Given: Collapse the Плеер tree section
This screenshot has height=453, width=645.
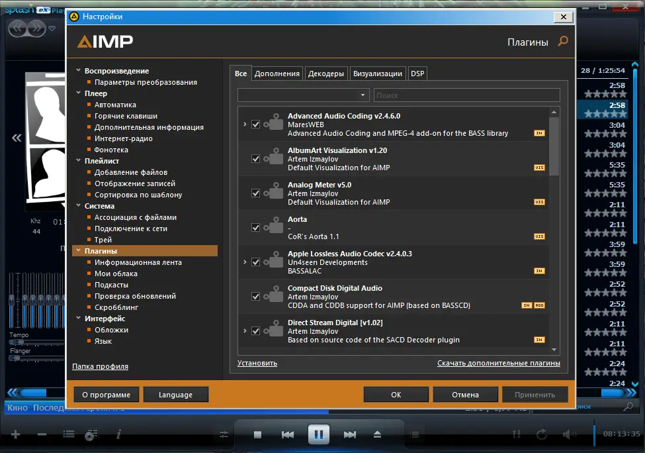Looking at the screenshot, I should click(x=78, y=93).
